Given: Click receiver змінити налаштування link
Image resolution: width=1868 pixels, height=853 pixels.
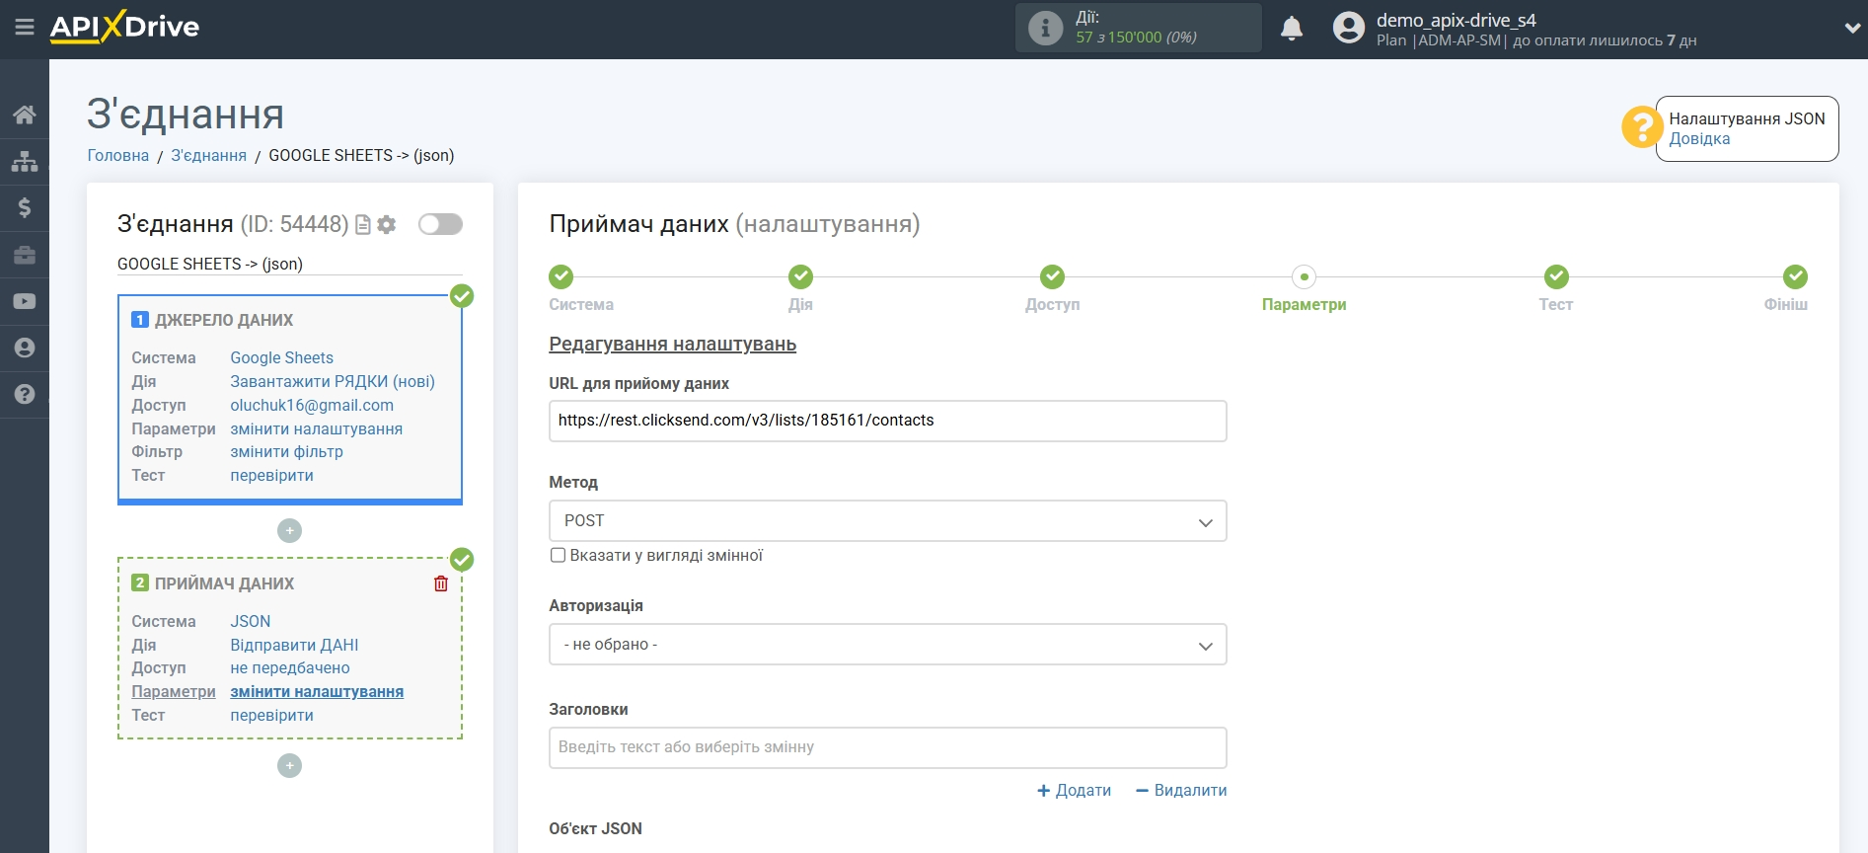Looking at the screenshot, I should 317,691.
